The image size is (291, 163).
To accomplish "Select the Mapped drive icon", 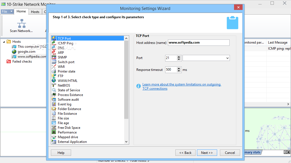I will click(x=54, y=137).
